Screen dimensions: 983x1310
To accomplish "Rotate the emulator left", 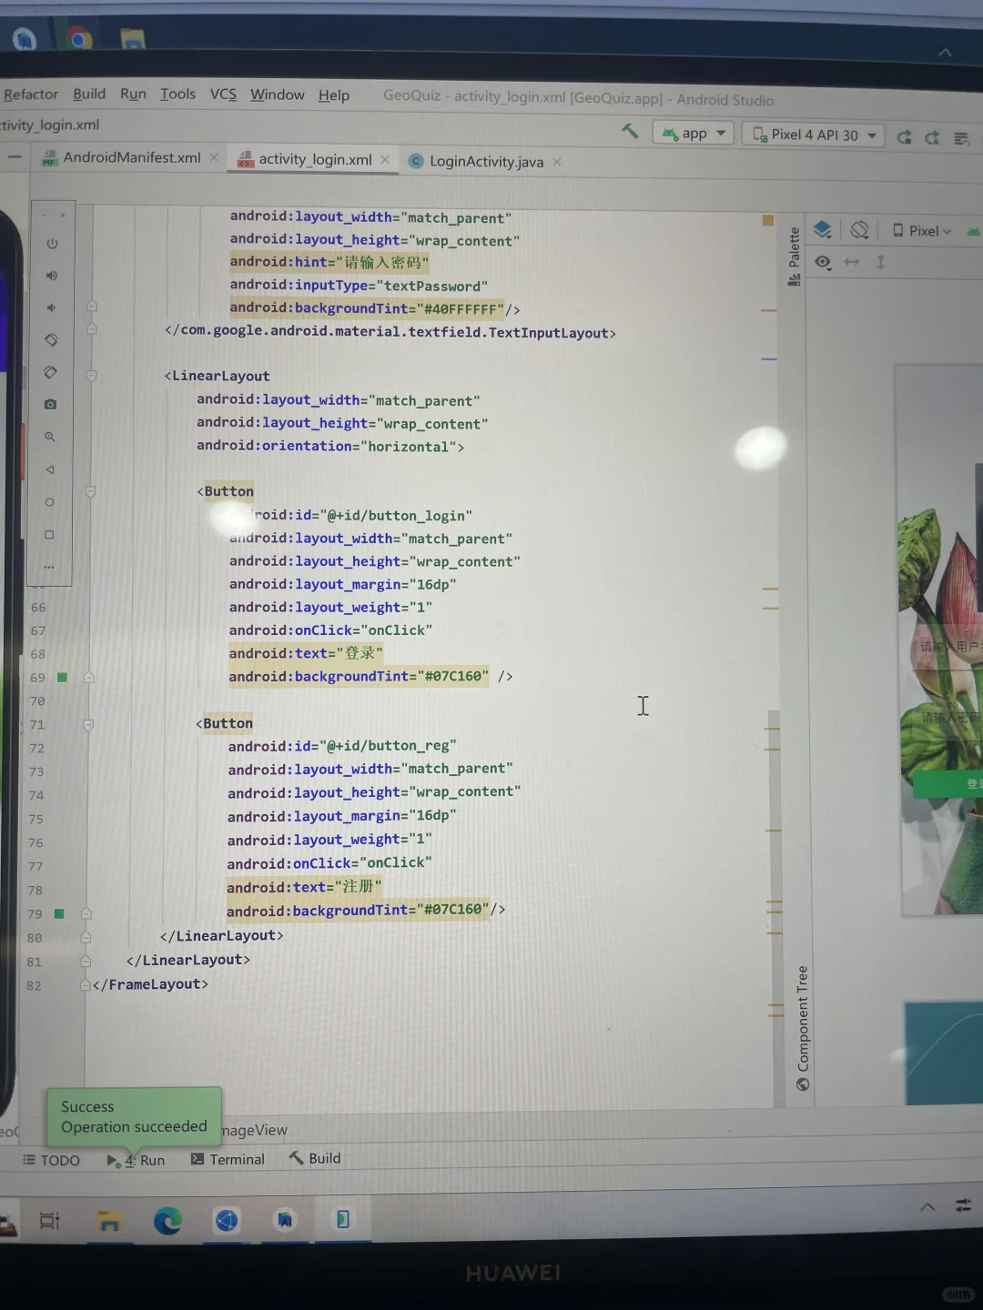I will 51,339.
